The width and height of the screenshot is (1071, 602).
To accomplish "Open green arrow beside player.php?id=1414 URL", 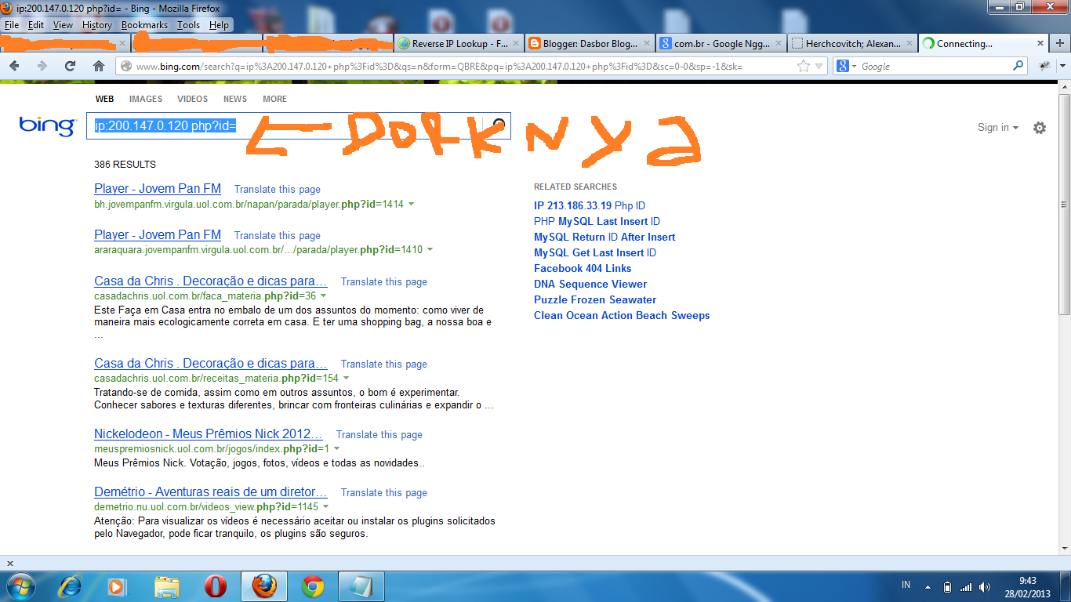I will 412,204.
